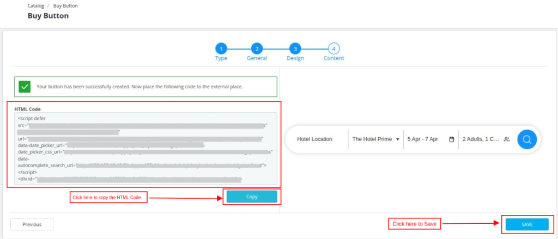Click inside the HTML Code text area
558x239 pixels.
click(146, 148)
